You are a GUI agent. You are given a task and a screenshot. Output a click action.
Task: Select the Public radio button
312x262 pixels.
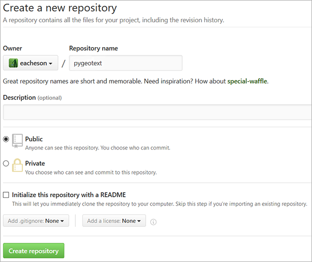click(6, 139)
